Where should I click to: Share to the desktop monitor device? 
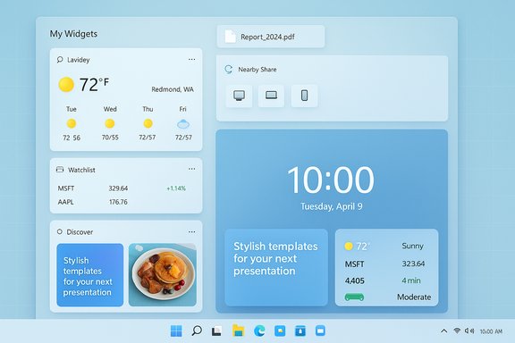(x=239, y=96)
